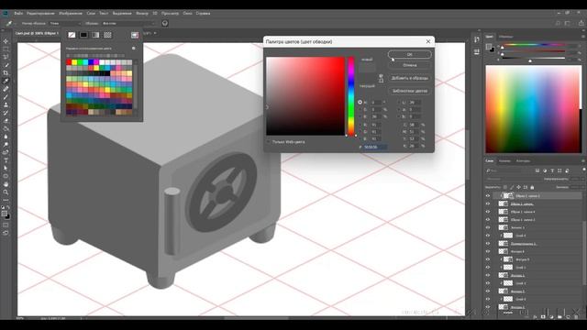Select the Rectangular Marquee tool

tap(6, 49)
